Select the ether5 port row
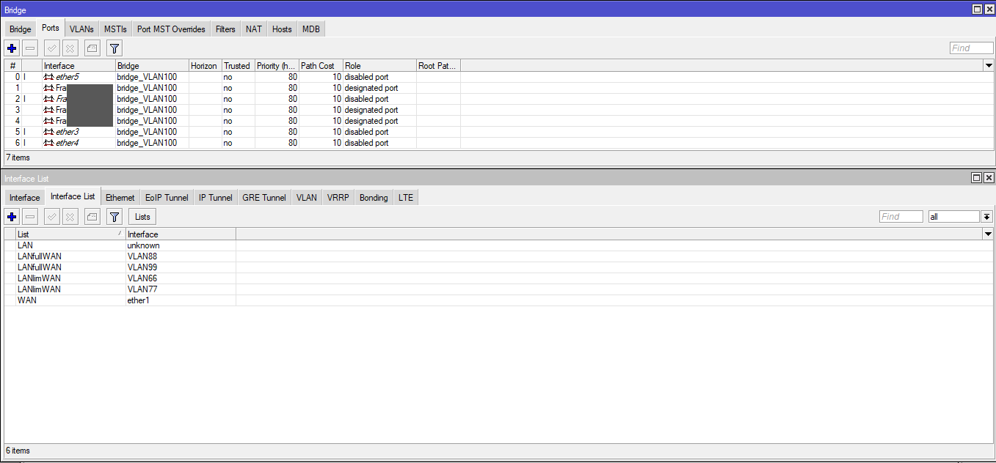This screenshot has width=996, height=463. [x=498, y=77]
